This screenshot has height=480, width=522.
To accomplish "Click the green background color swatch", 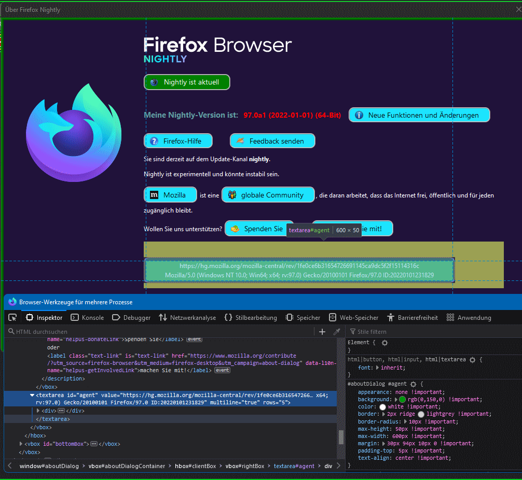I will (402, 400).
